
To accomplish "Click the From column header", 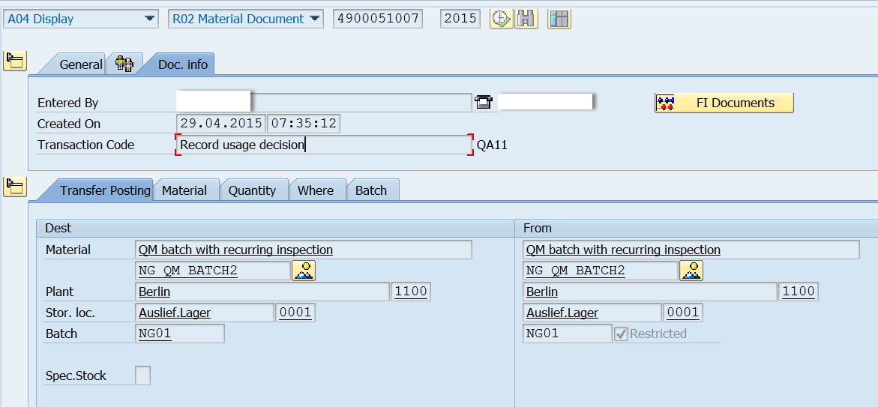I will click(538, 229).
